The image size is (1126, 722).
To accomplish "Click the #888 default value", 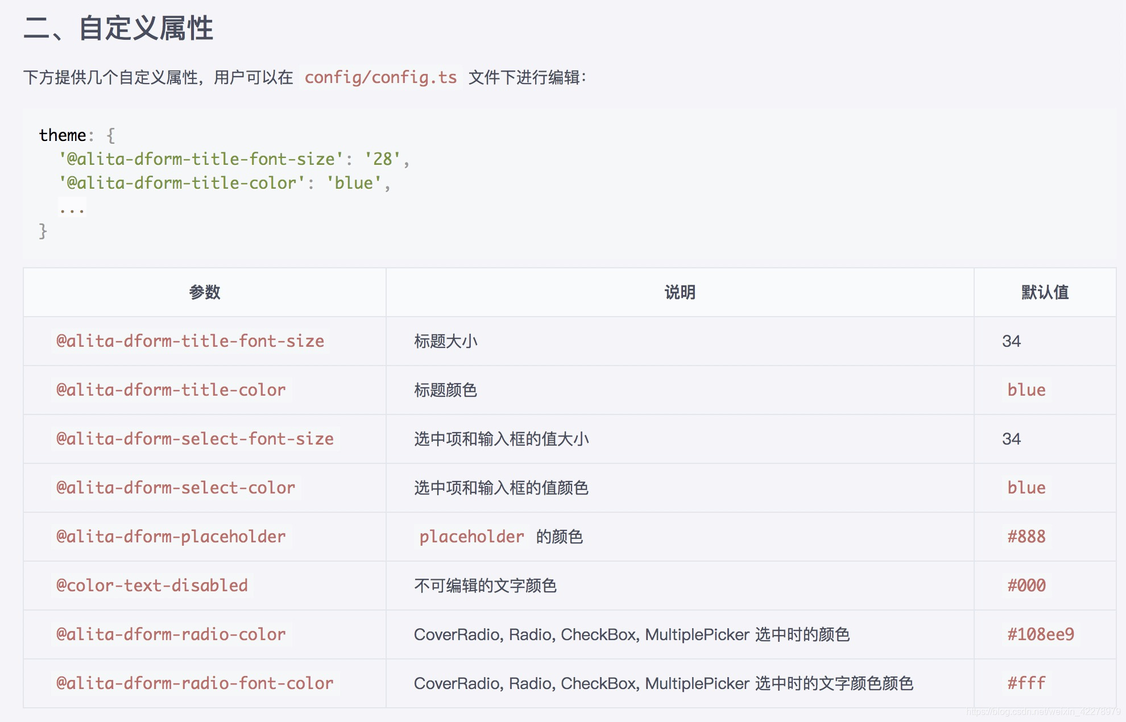I will pos(1026,537).
